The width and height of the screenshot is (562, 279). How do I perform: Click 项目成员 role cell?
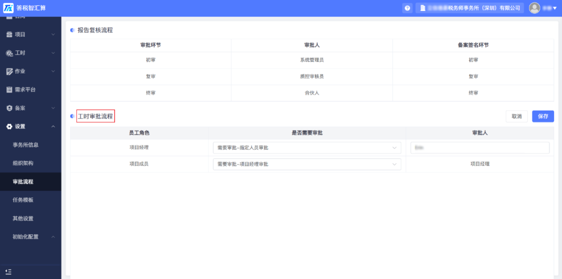coord(139,164)
